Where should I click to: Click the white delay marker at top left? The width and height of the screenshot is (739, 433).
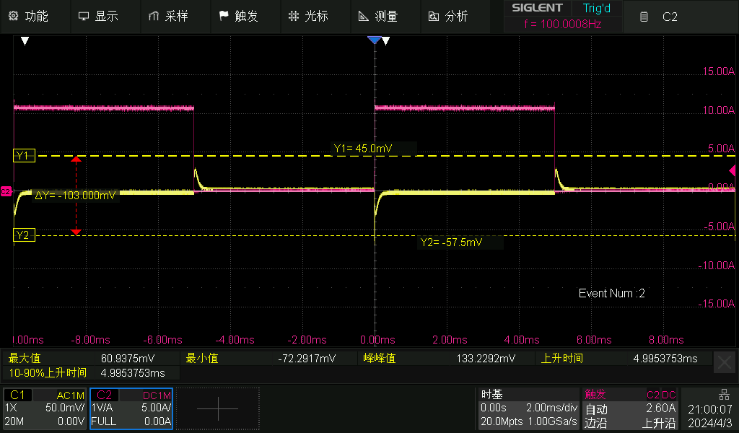[x=25, y=41]
